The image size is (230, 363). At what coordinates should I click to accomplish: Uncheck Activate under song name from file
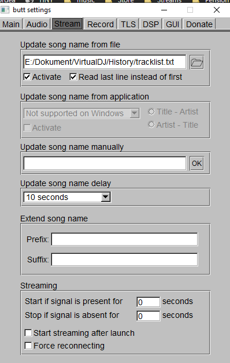(x=27, y=77)
